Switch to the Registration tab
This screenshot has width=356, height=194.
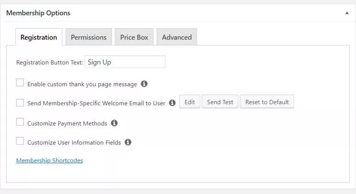click(39, 37)
